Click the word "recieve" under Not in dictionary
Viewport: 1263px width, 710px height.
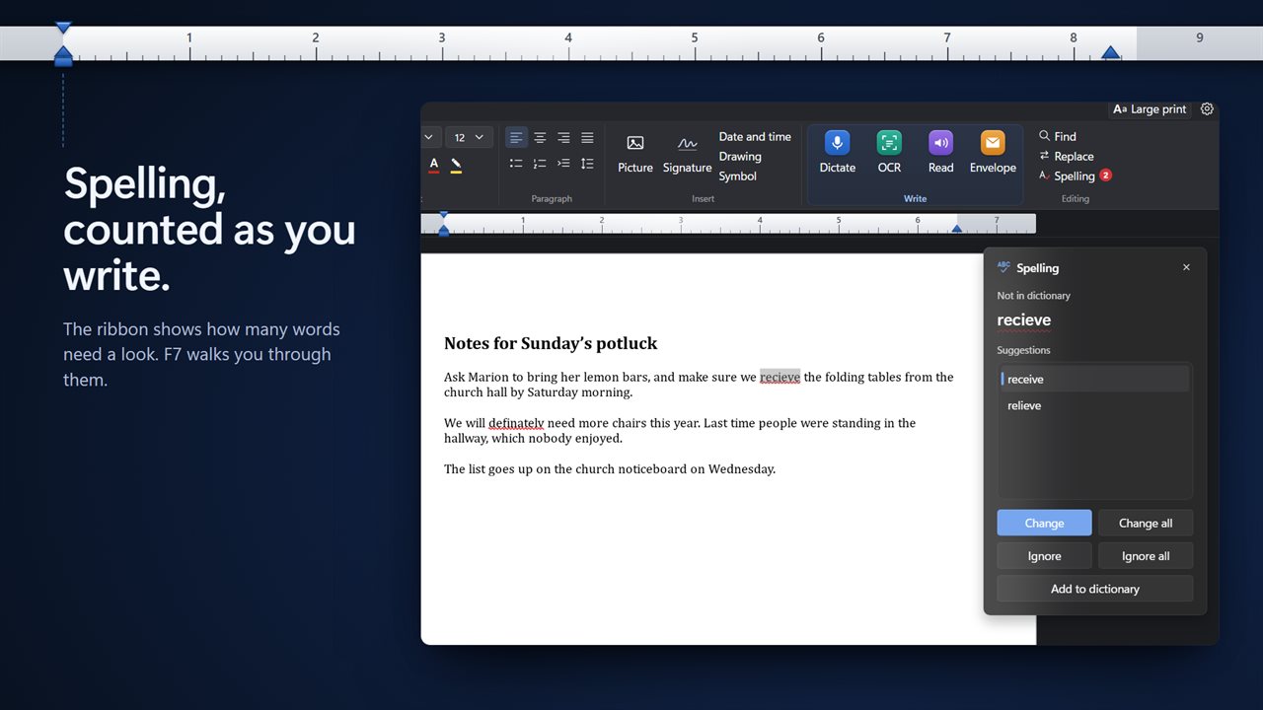(1024, 320)
